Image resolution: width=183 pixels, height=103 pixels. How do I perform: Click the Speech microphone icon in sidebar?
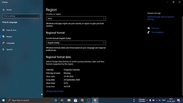point(3,49)
